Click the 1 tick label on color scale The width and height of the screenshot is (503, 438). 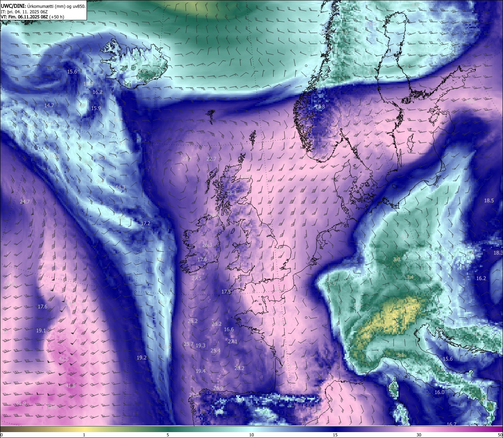pyautogui.click(x=84, y=435)
